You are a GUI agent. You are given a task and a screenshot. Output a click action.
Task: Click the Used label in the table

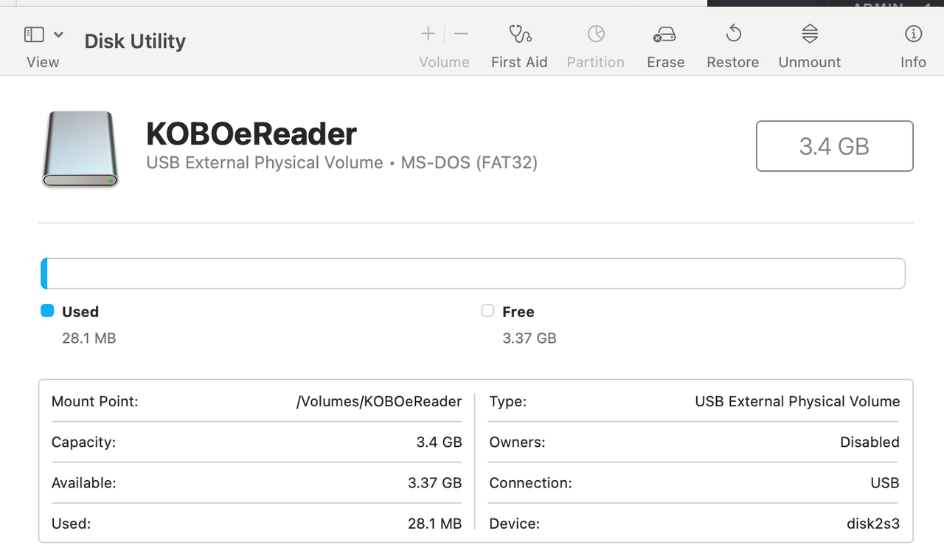pyautogui.click(x=71, y=524)
